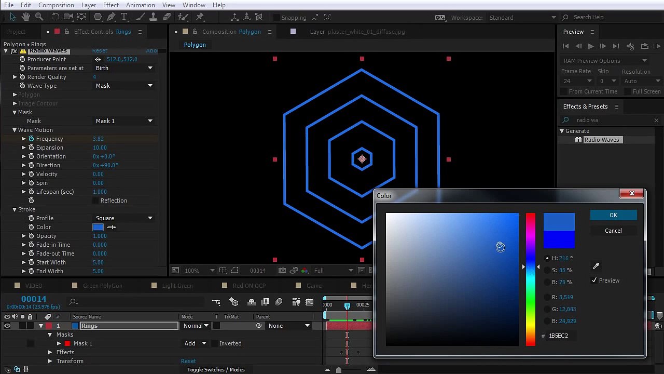
Task: Open the Rings blending Mode dropdown
Action: click(196, 326)
